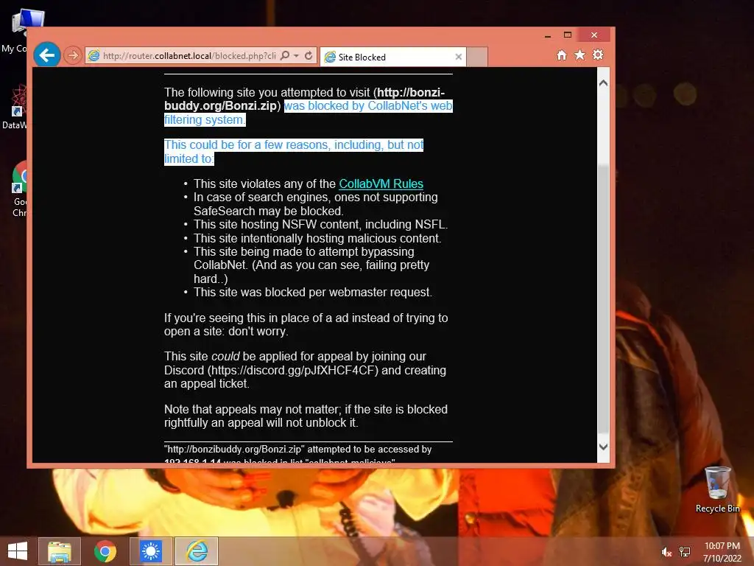Click the search magnifier in address bar
This screenshot has width=754, height=566.
point(285,55)
